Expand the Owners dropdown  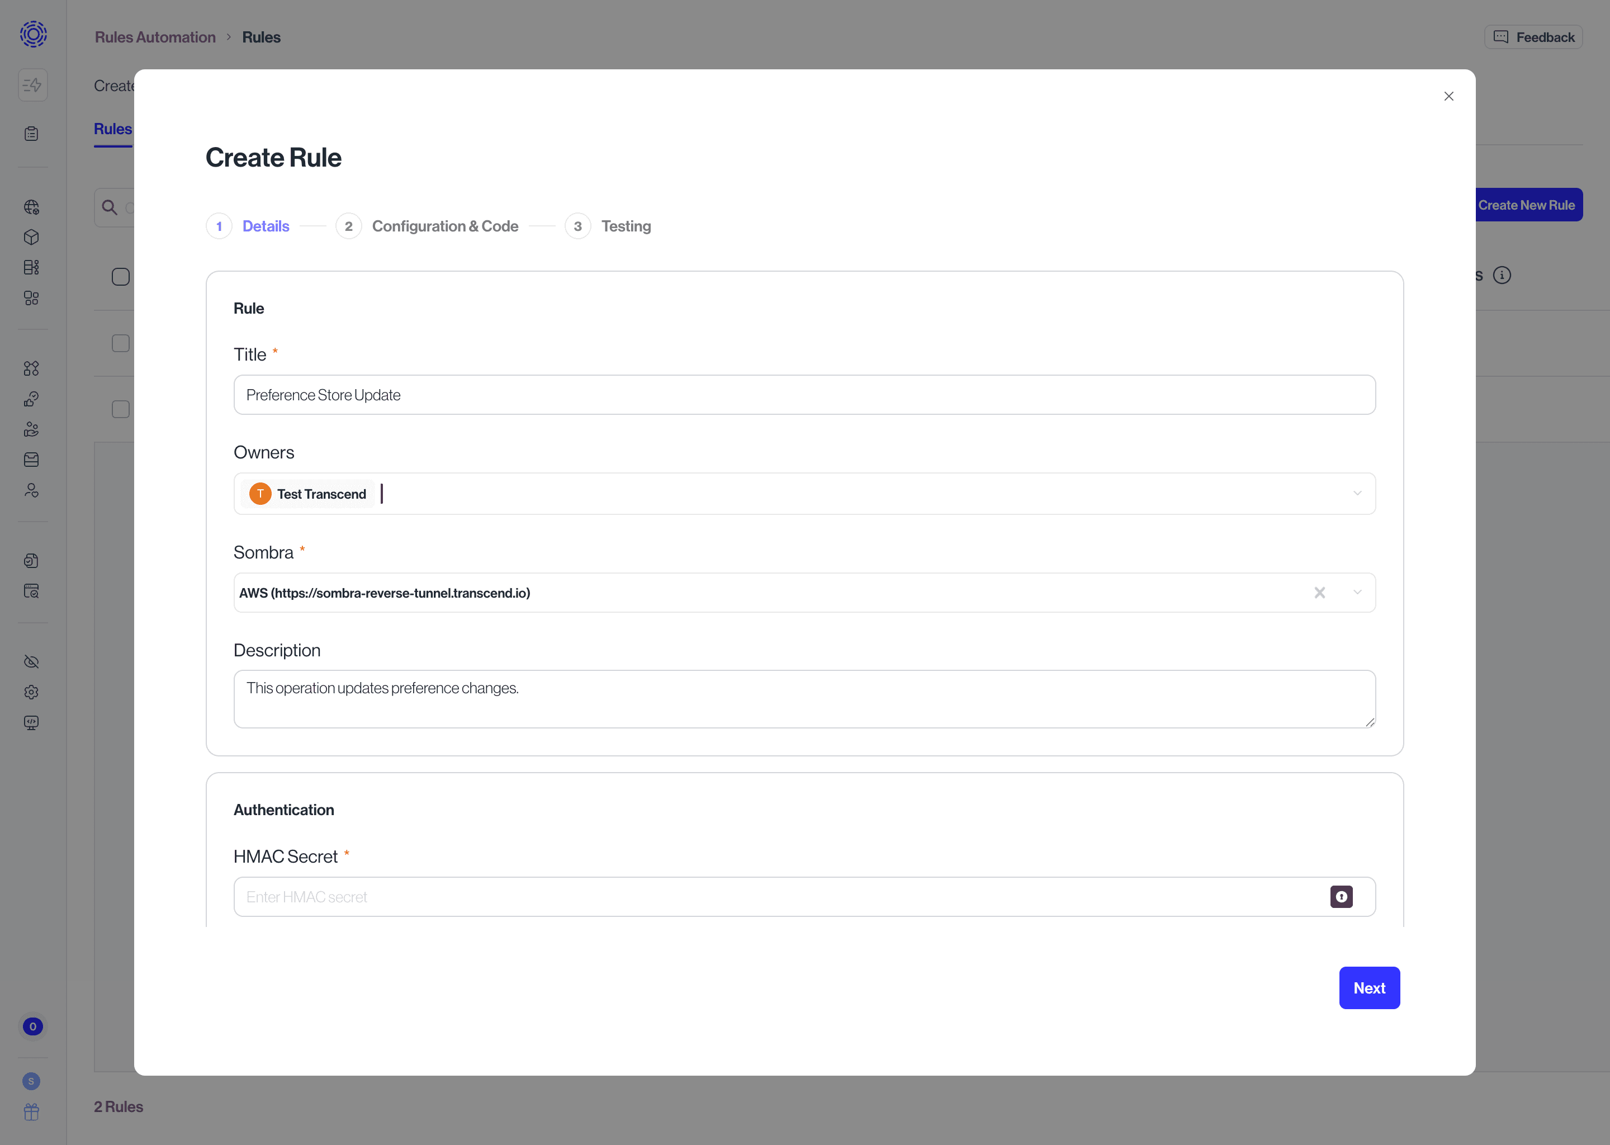point(1358,494)
